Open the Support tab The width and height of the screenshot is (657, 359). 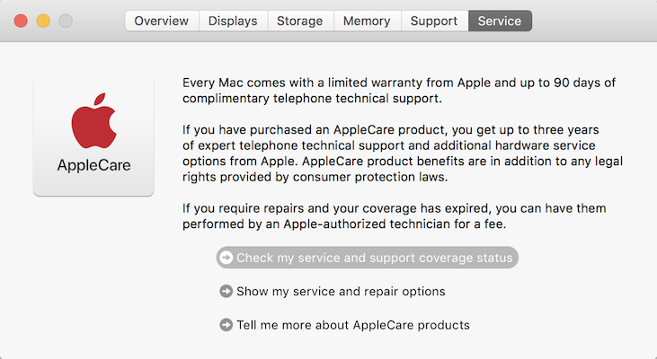434,21
